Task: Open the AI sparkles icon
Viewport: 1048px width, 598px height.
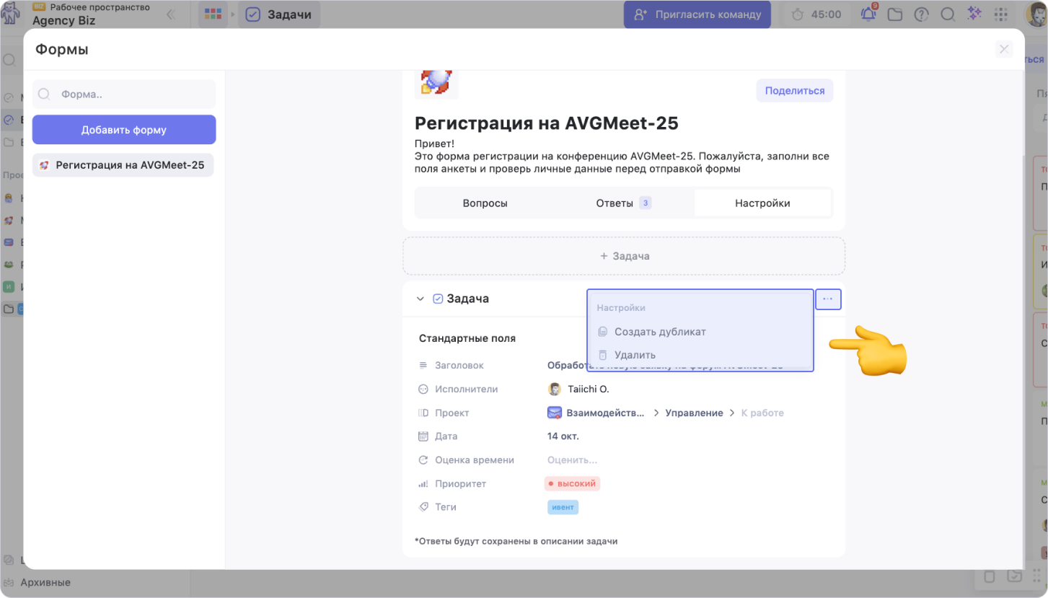Action: pyautogui.click(x=974, y=14)
